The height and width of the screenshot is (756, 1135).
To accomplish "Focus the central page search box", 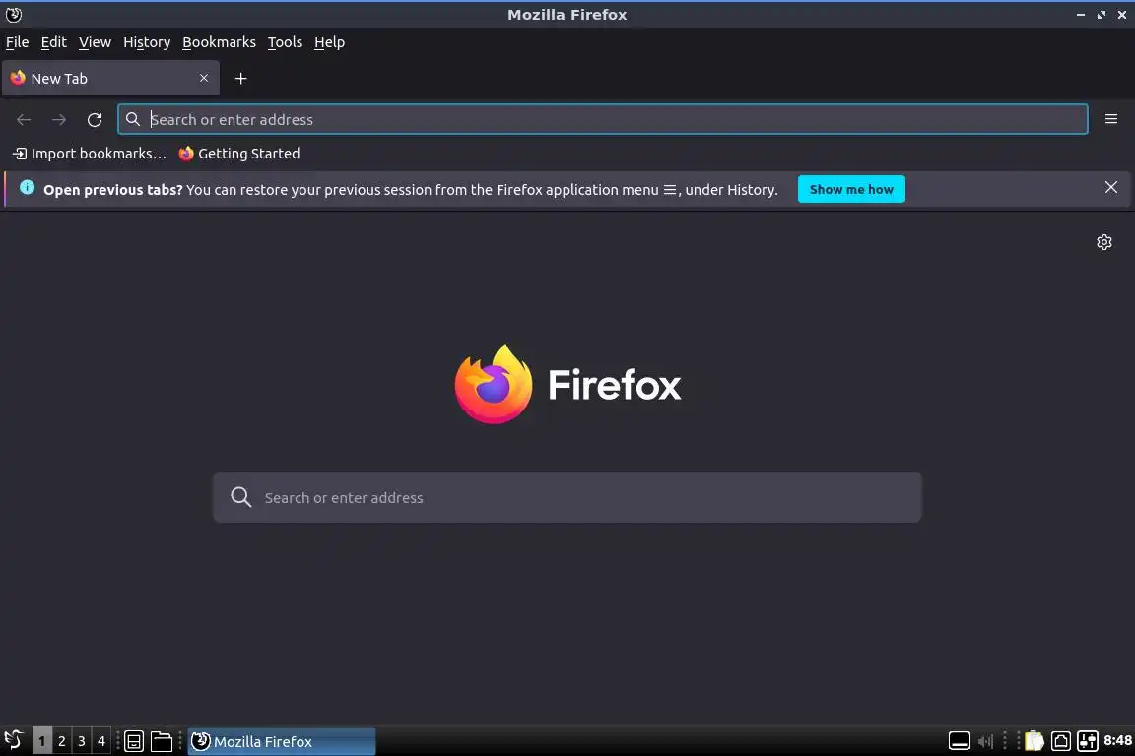I will [x=567, y=498].
